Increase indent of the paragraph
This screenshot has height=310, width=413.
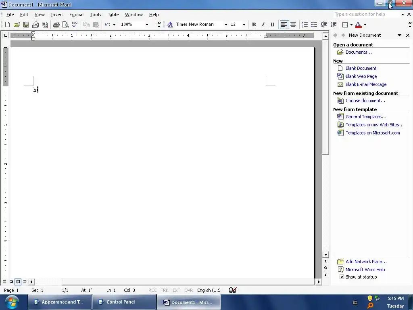333,25
